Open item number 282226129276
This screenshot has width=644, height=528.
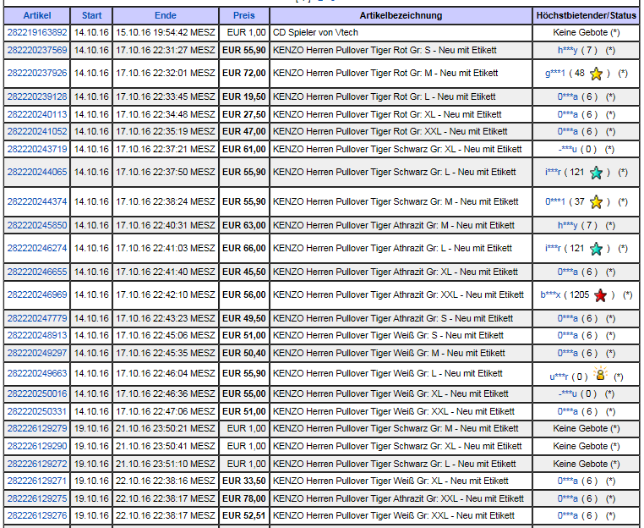[x=37, y=515]
